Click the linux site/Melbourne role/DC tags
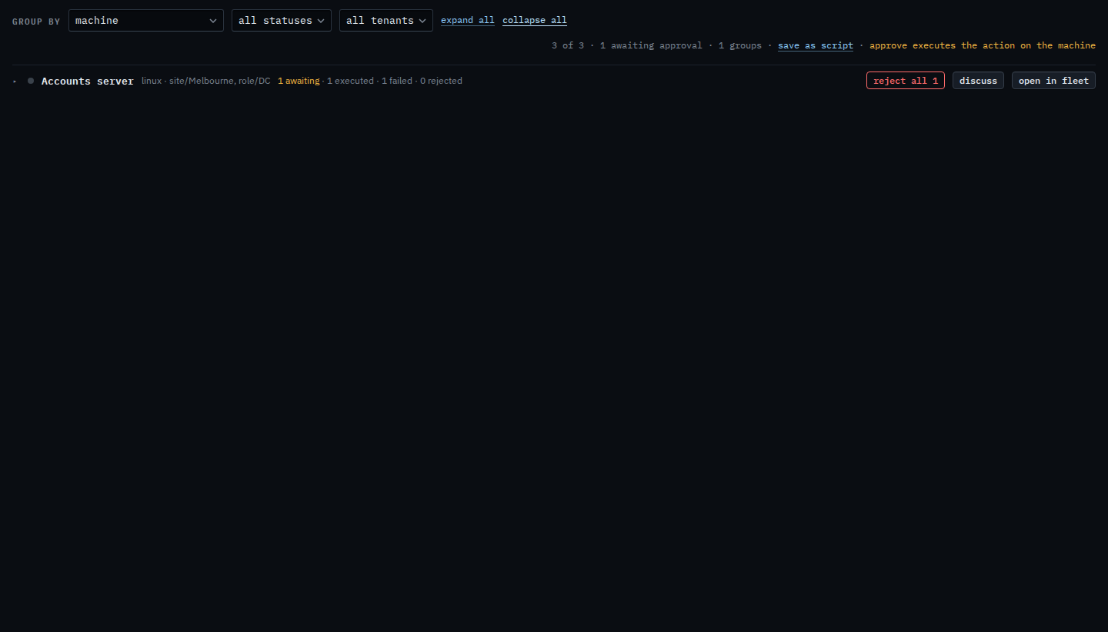The width and height of the screenshot is (1108, 632). pyautogui.click(x=206, y=81)
